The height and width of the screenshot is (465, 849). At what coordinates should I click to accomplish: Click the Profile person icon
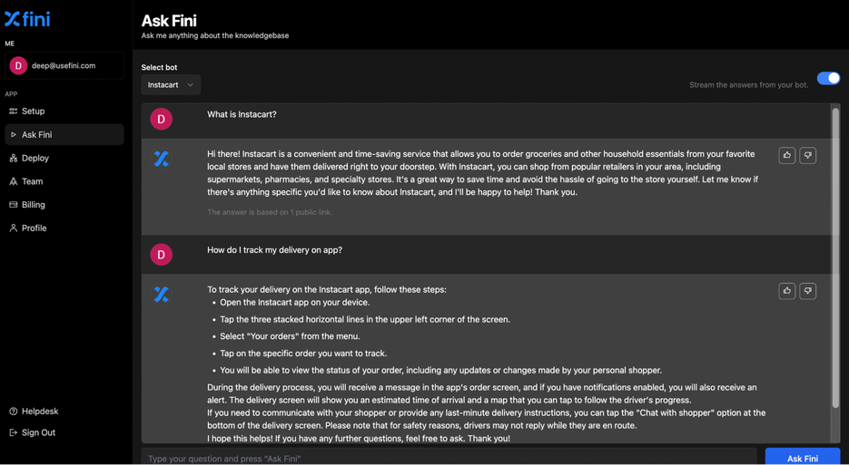point(14,228)
